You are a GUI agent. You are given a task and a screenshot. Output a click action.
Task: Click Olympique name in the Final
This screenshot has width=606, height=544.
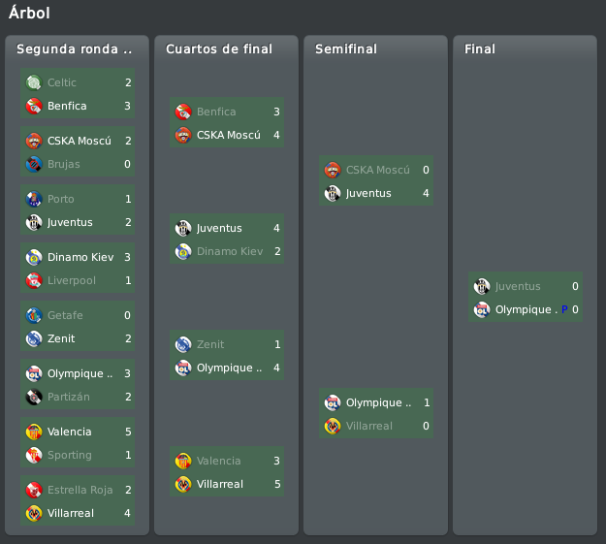pyautogui.click(x=526, y=309)
